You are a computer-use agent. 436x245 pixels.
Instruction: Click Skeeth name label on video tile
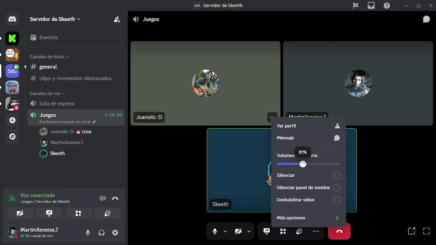click(x=220, y=204)
